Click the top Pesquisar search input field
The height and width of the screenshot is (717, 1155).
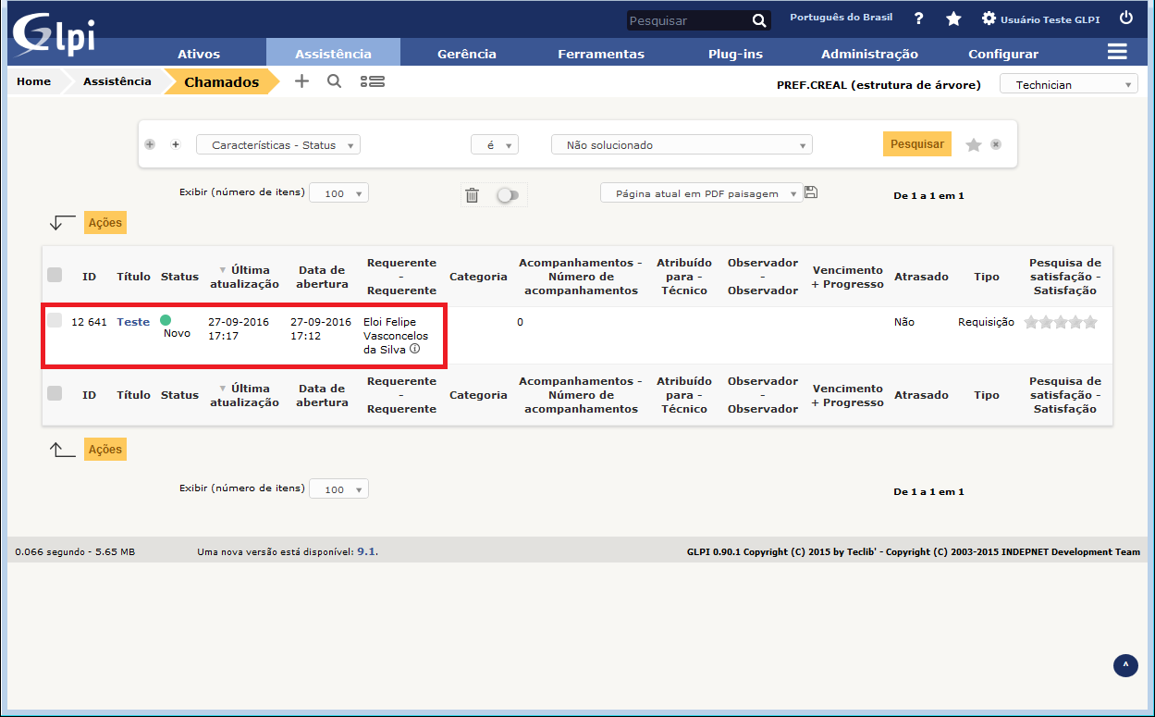pos(687,20)
